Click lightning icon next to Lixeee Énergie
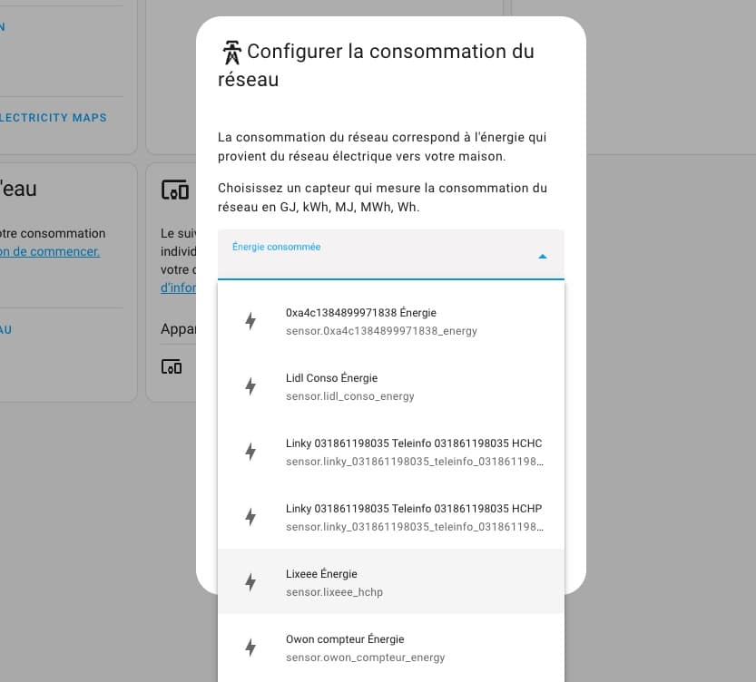 pos(250,582)
